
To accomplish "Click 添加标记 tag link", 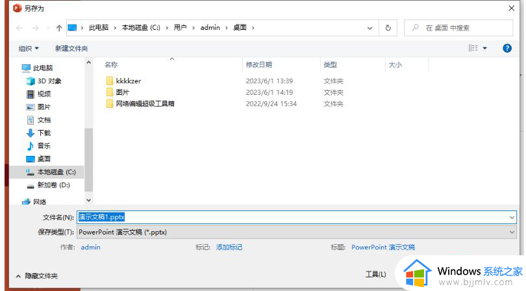I will [229, 247].
